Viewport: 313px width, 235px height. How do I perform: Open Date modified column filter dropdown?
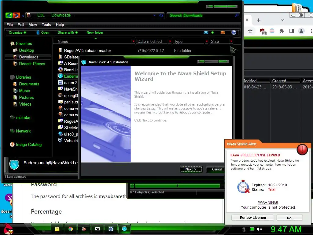170,41
